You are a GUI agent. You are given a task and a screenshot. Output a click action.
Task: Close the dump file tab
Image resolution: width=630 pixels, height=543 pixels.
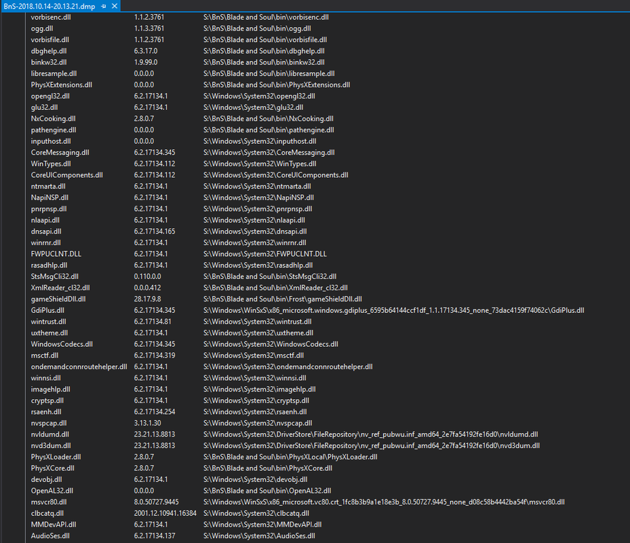point(115,6)
